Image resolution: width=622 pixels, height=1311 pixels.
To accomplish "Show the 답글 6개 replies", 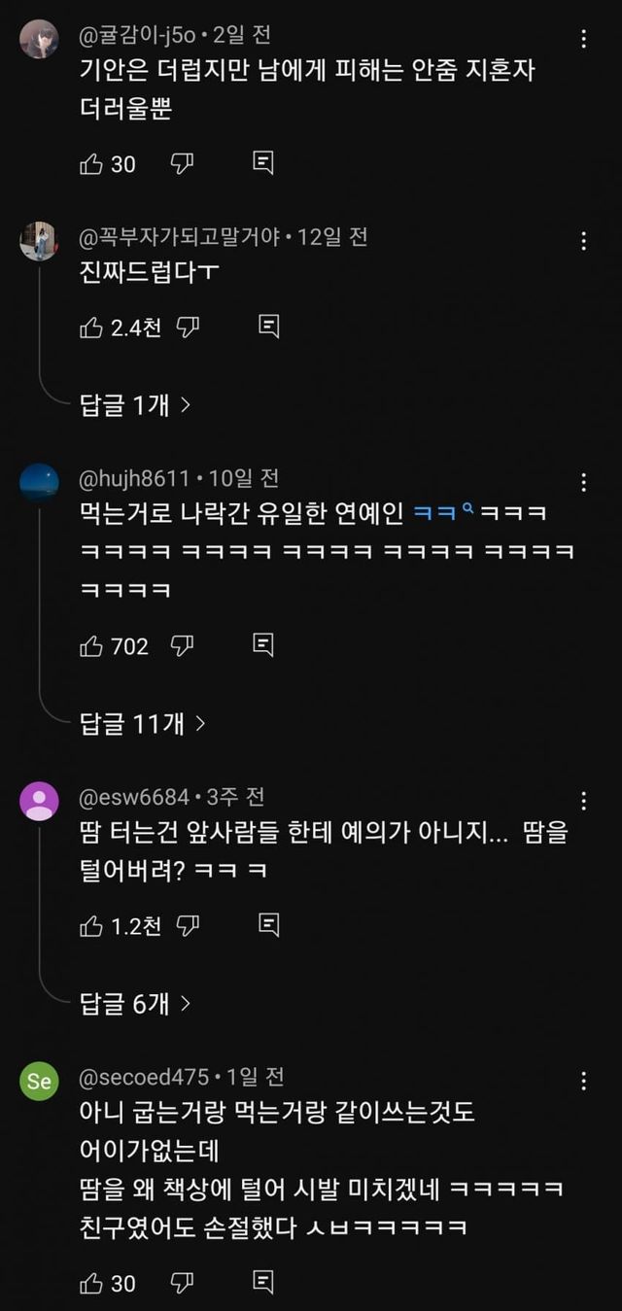I will click(x=134, y=1003).
